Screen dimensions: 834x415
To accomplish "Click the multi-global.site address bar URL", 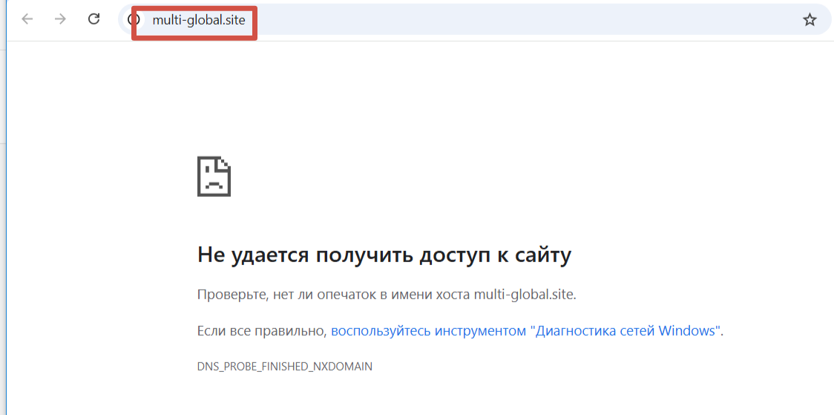I will [199, 20].
